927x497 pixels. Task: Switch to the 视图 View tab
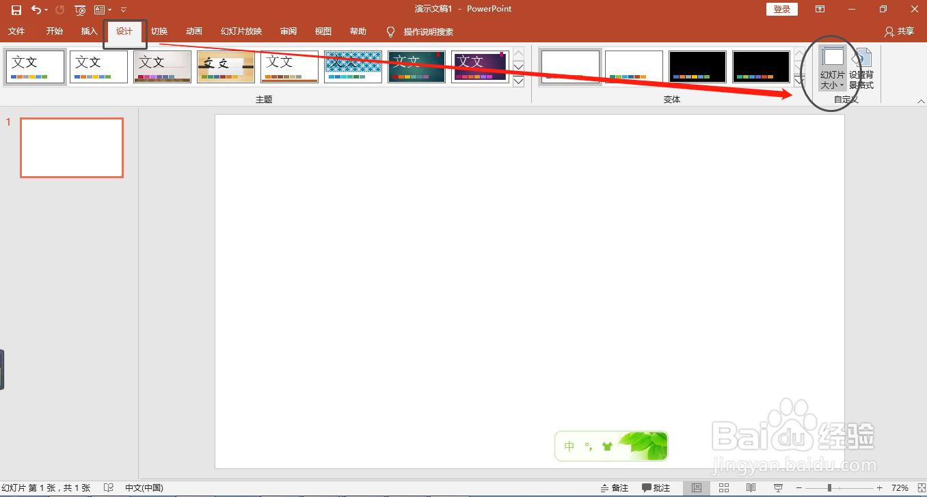click(x=323, y=31)
